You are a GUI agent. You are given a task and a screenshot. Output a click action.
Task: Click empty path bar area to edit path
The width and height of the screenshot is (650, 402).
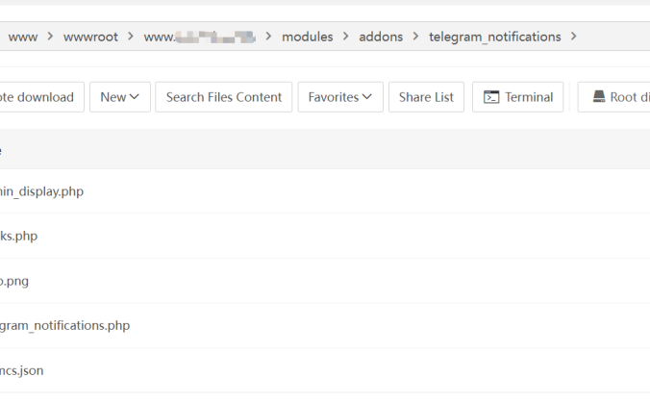click(615, 37)
